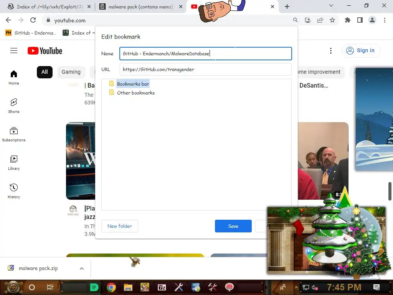Close the active YouTube tab
This screenshot has height=295, width=393.
[272, 7]
